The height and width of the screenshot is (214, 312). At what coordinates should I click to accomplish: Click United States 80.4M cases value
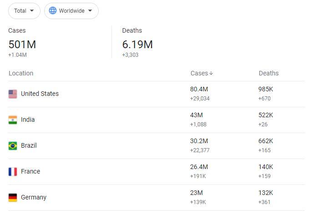click(199, 90)
